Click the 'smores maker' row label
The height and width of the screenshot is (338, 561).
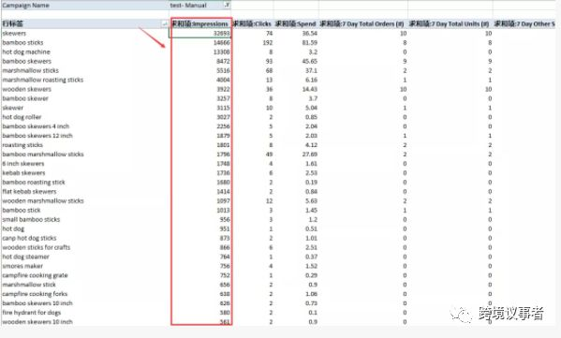coord(22,266)
